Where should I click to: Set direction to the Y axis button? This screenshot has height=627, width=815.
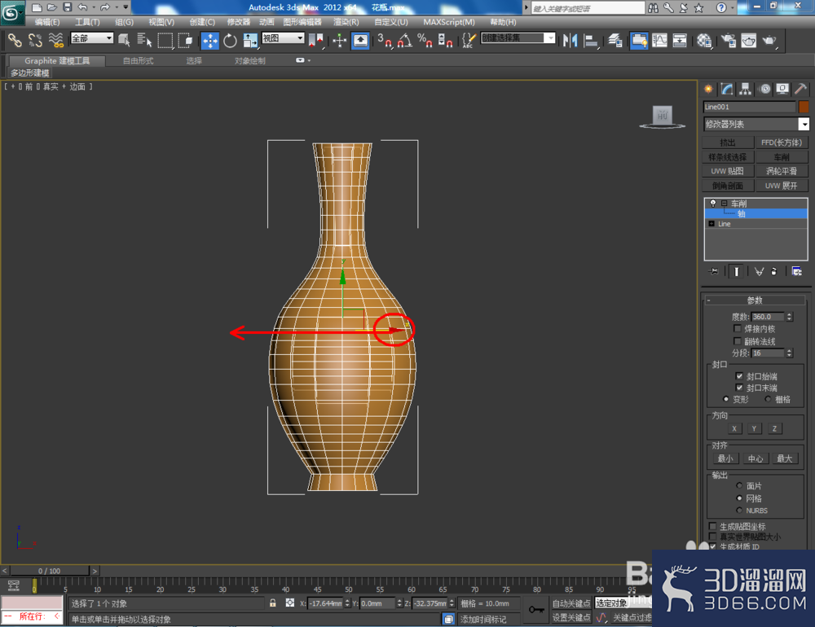click(x=754, y=428)
